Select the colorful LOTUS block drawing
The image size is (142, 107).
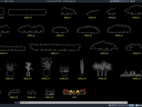pyautogui.click(x=74, y=92)
